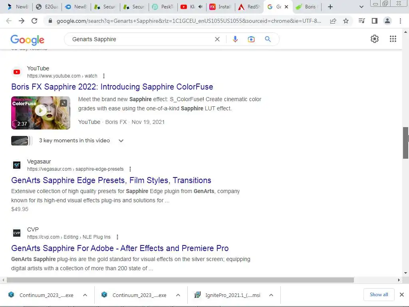Open options for the CVP result
409x307 pixels.
tap(117, 237)
